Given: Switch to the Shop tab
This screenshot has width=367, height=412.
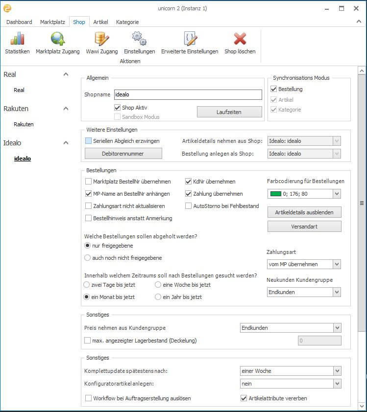Looking at the screenshot, I should [79, 22].
